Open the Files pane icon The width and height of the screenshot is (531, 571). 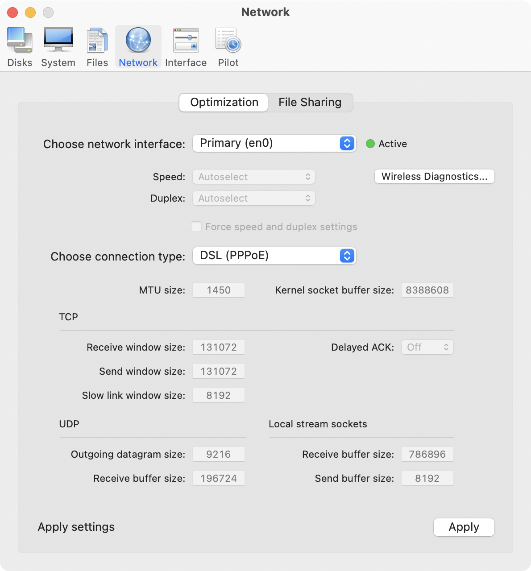click(x=97, y=41)
